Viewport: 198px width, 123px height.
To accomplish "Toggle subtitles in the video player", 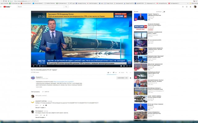I will [121, 66].
